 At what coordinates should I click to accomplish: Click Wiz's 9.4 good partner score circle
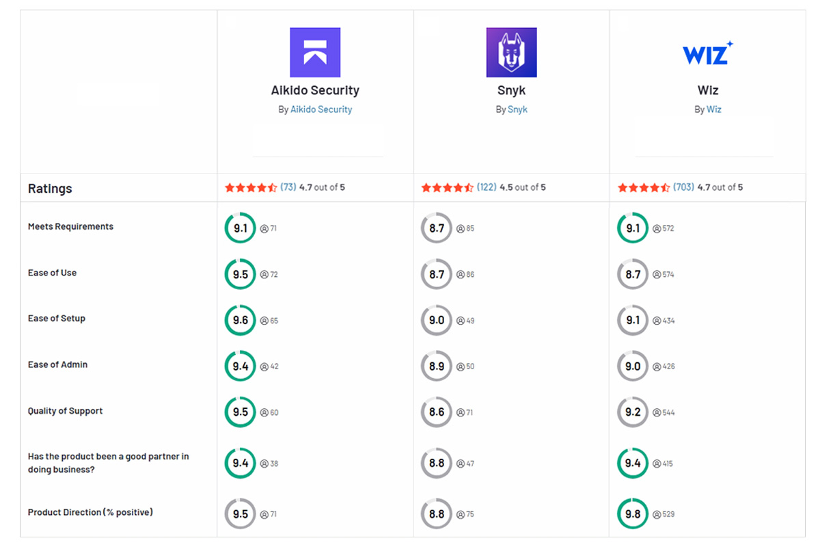[633, 463]
